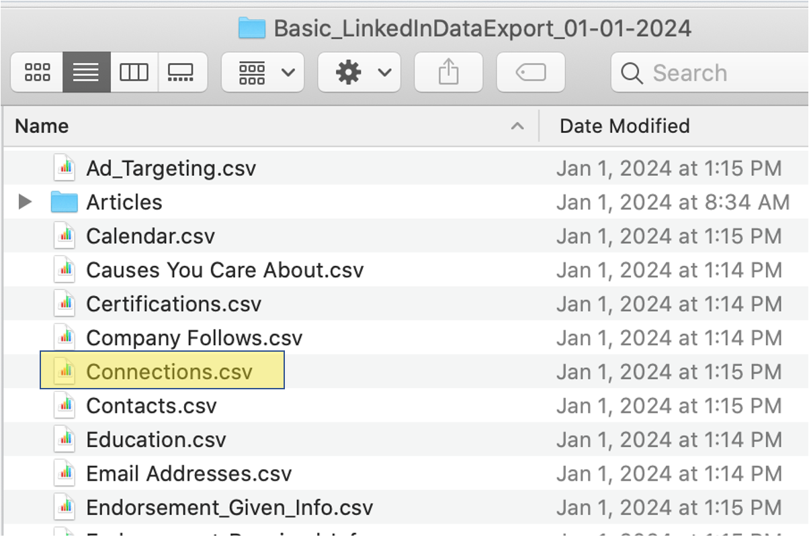Select the Calendar.csv file

(151, 236)
